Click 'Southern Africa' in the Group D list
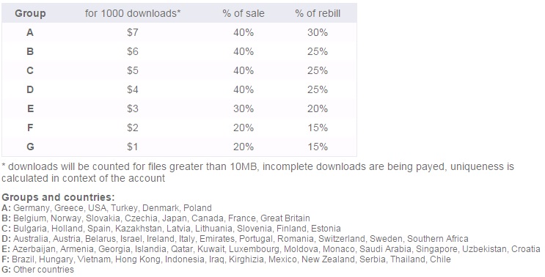Image resolution: width=545 pixels, height=277 pixels. 438,239
